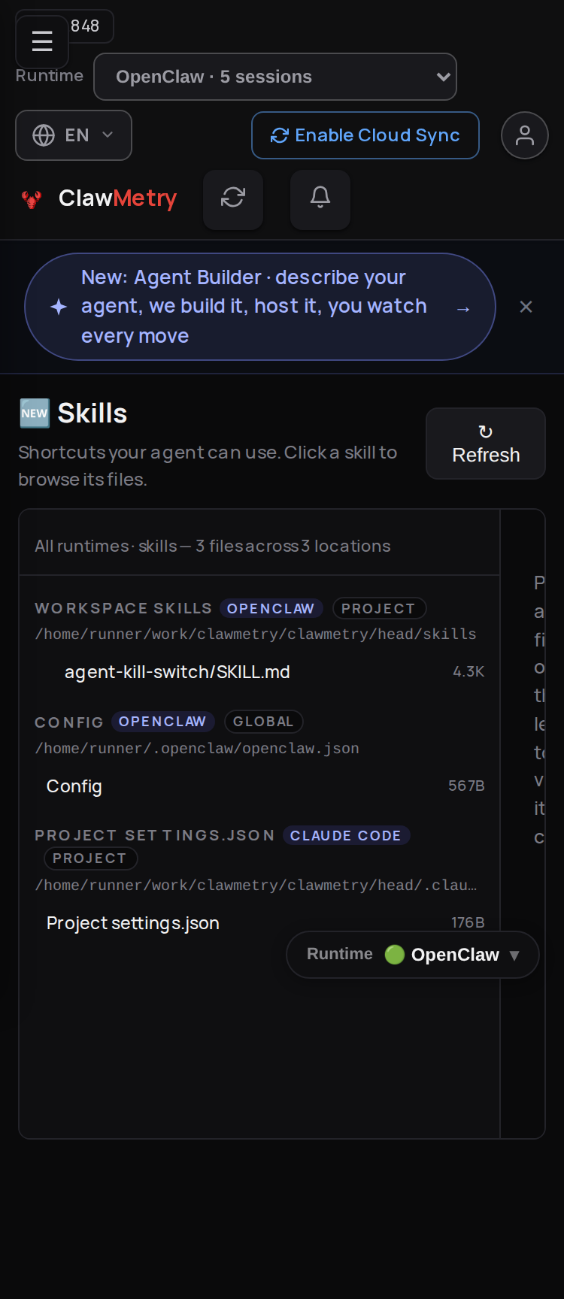Screen dimensions: 564x1299
Task: Expand the OpenClaw 5 sessions dropdown
Action: 275,77
